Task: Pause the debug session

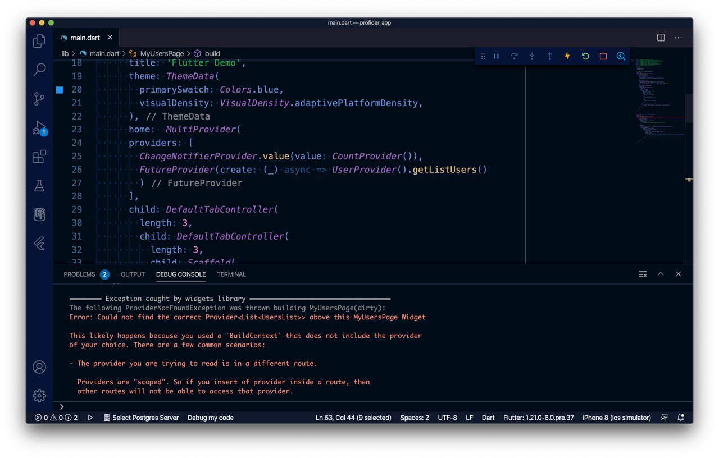Action: 497,56
